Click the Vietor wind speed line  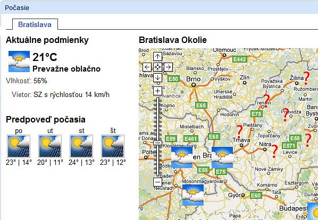point(61,94)
